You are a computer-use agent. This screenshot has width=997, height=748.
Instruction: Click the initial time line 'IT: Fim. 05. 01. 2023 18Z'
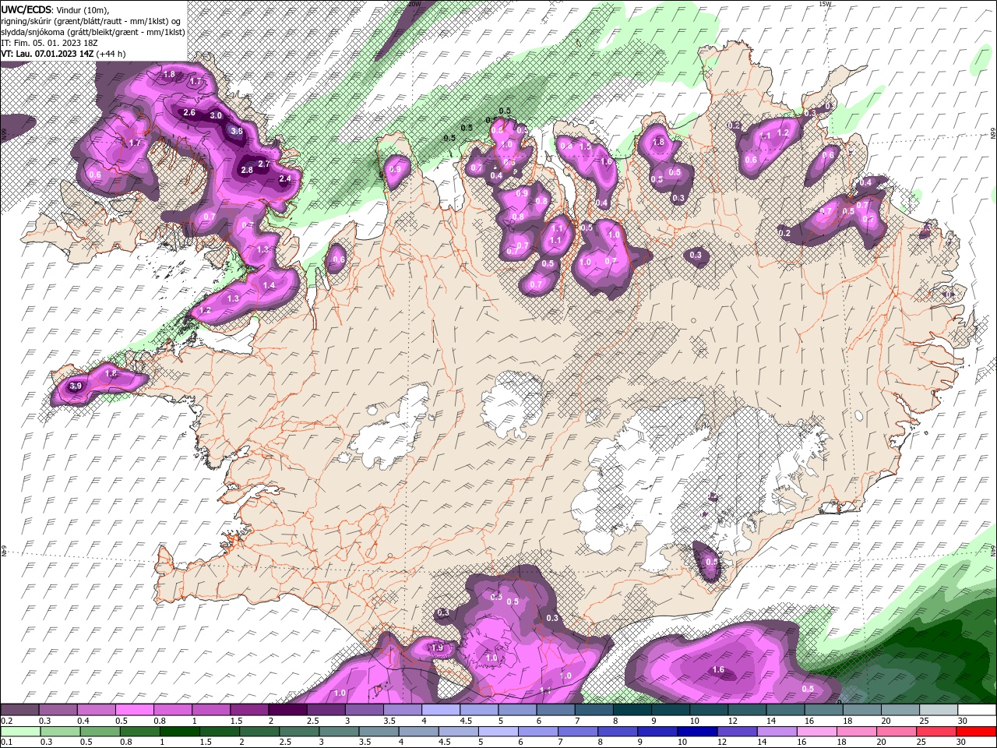[x=50, y=42]
